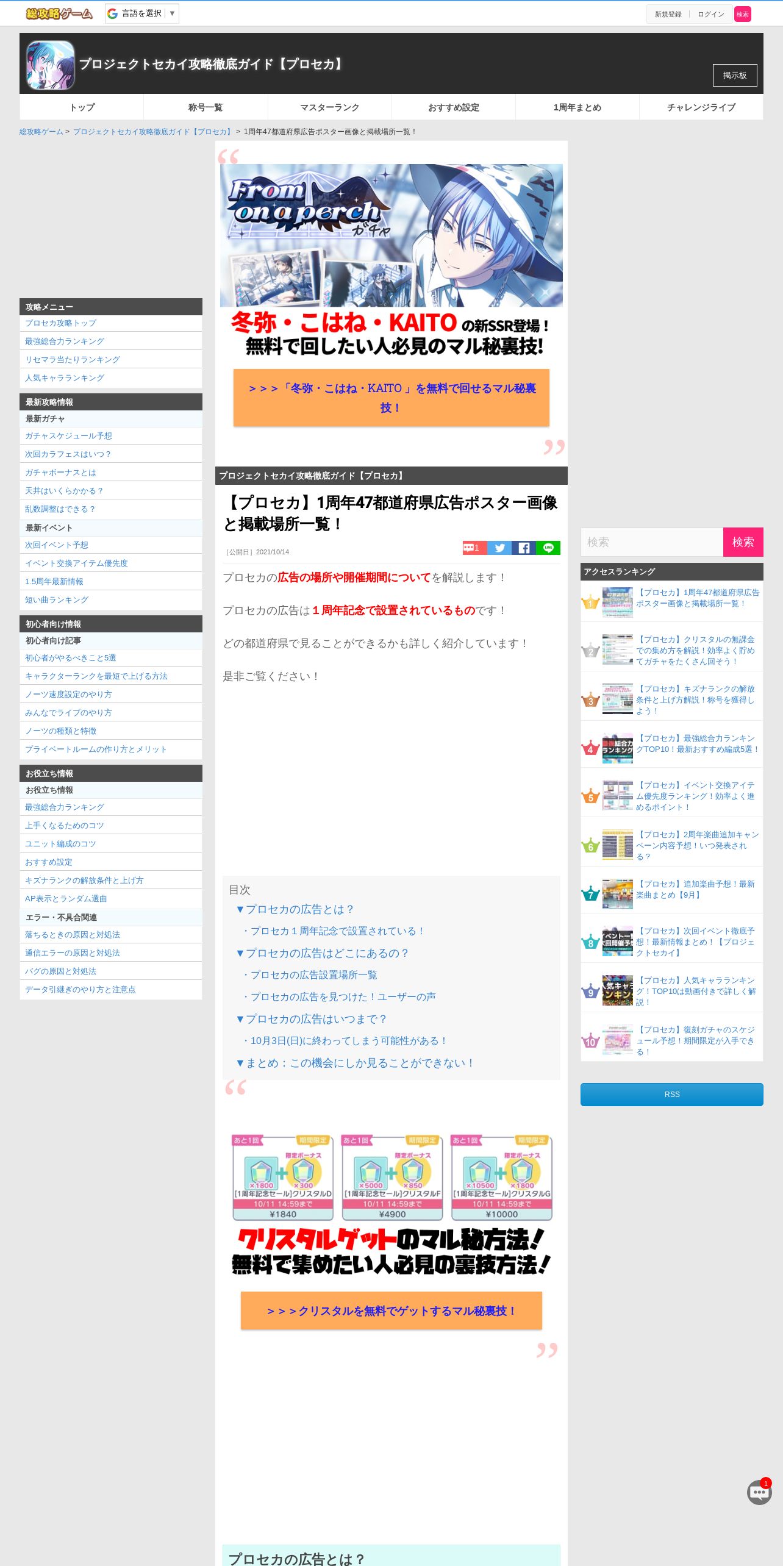
Task: Click the Project Sekai game icon in header
Action: coord(51,65)
